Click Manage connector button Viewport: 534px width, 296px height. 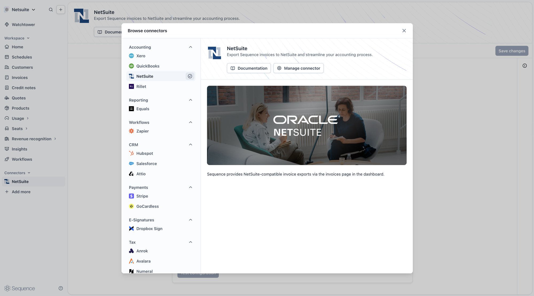pos(298,68)
